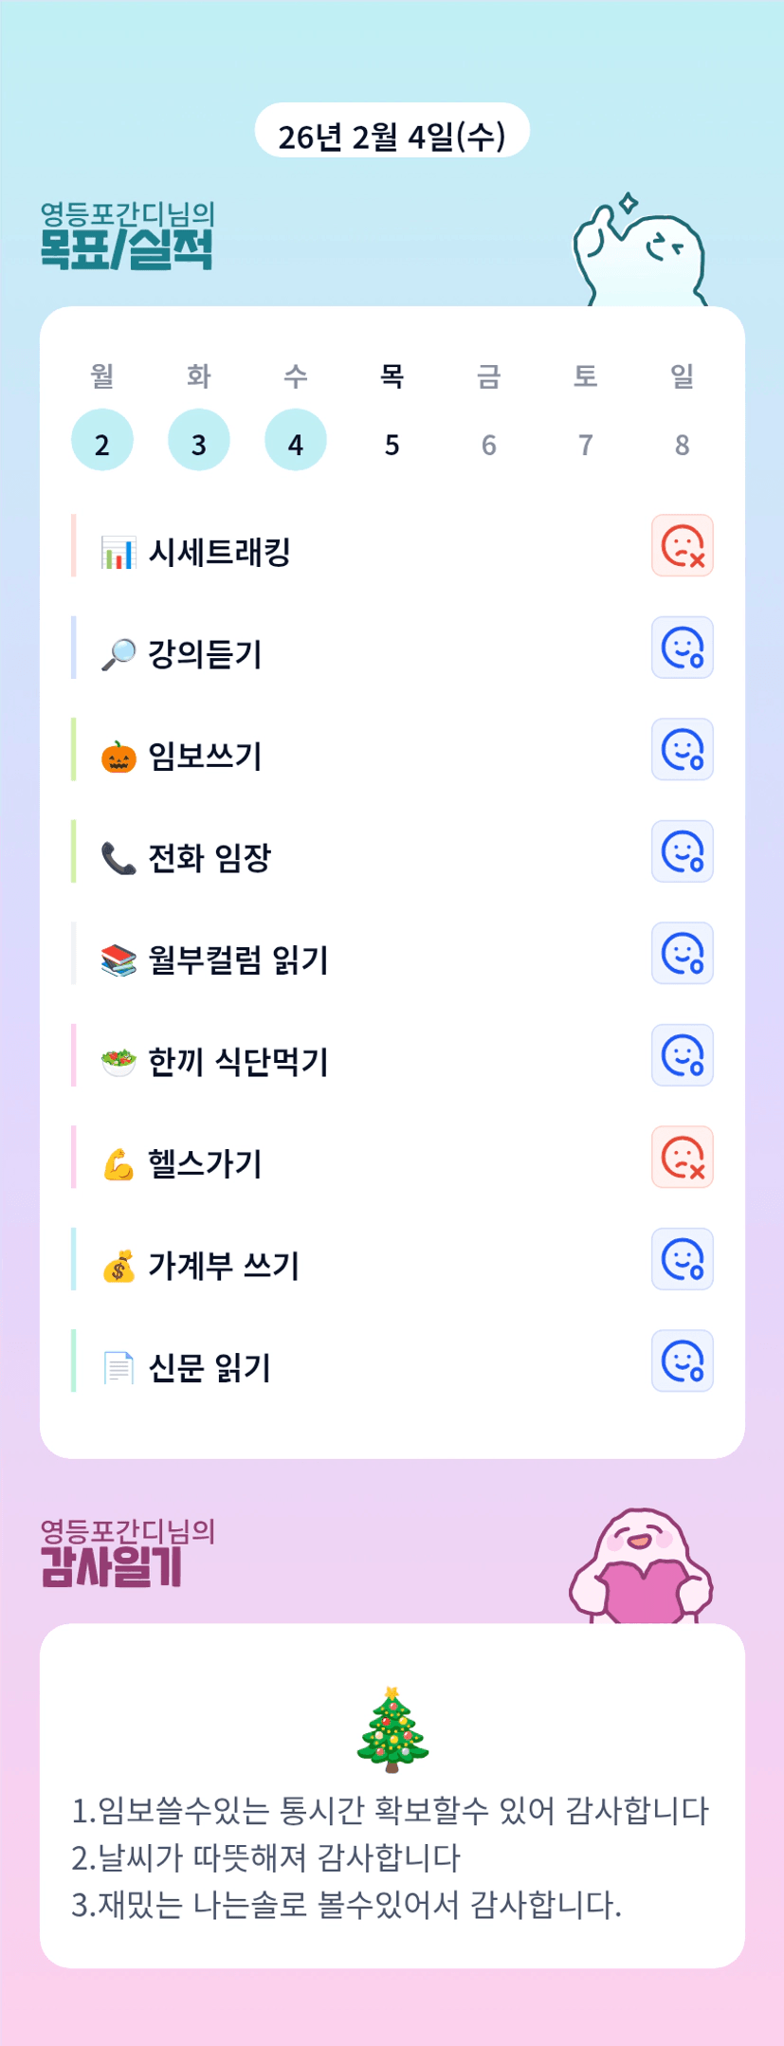Select Tuesday the 3rd
Viewport: 784px width, 2046px height.
[x=199, y=441]
